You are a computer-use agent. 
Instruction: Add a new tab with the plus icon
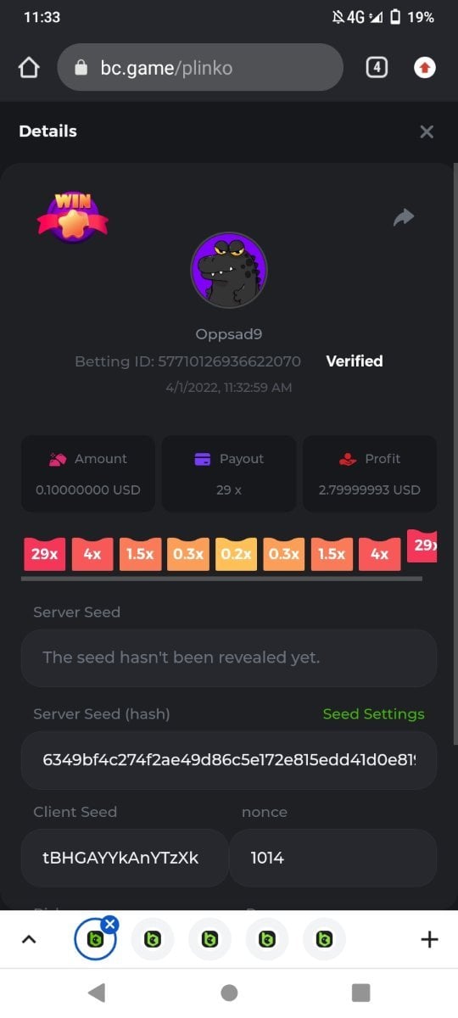429,939
